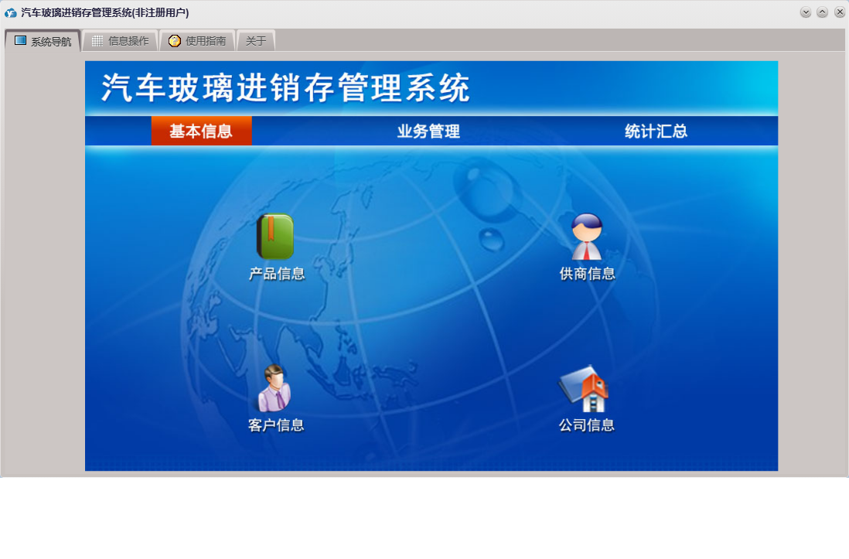Open the 产品信息 green book icon
The width and height of the screenshot is (849, 559).
pos(275,237)
